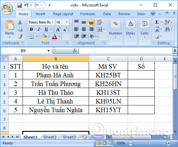Click the Insert Function fx button
Viewport: 178px width, 147px height.
pos(75,51)
